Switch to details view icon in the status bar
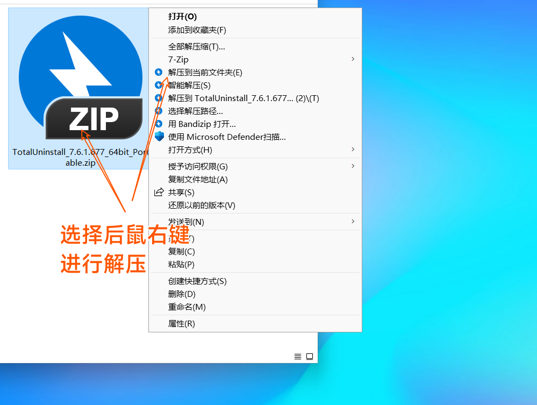Screen dimensions: 537x405 pyautogui.click(x=298, y=357)
